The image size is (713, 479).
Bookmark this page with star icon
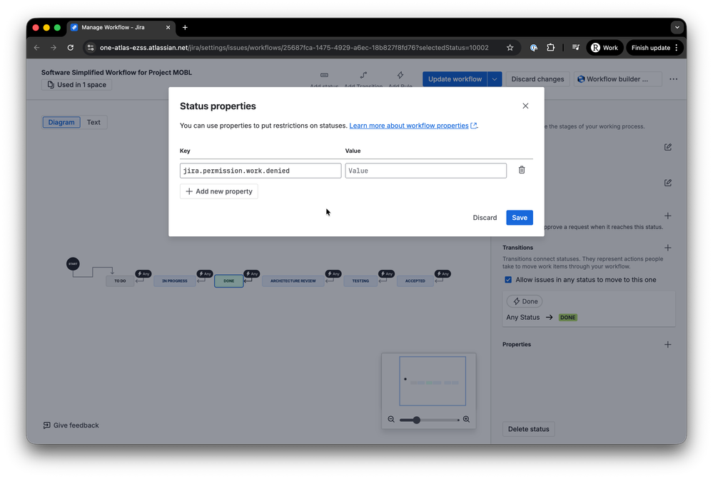pyautogui.click(x=510, y=48)
